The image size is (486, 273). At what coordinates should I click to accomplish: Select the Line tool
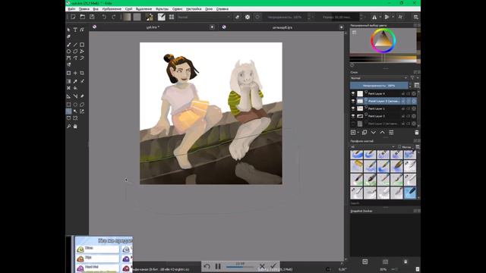75,45
